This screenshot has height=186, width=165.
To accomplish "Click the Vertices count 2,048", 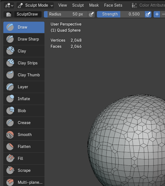I will point(76,40).
